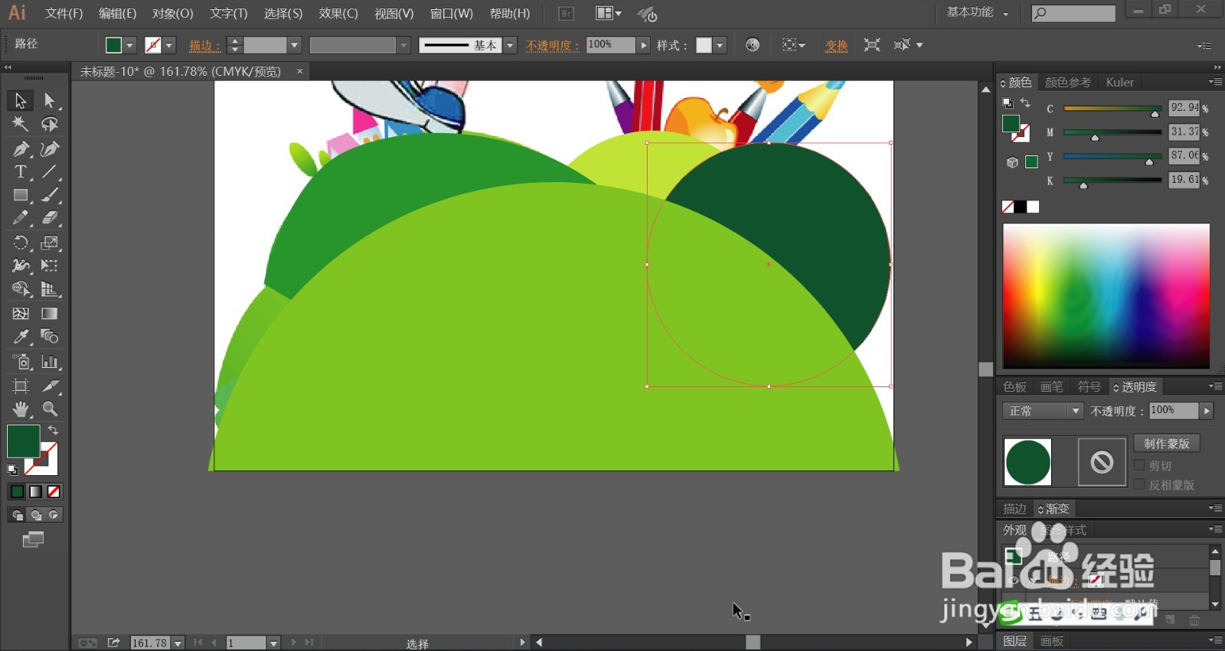Select the Shape Builder tool
1225x651 pixels.
20,289
